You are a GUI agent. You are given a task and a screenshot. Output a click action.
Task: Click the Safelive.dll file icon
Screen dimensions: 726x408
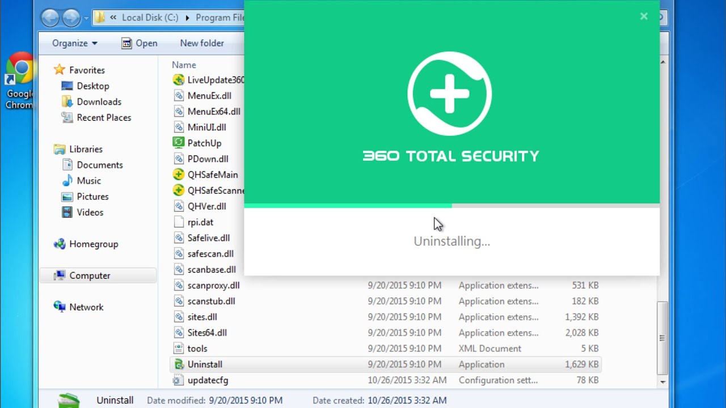[179, 238]
